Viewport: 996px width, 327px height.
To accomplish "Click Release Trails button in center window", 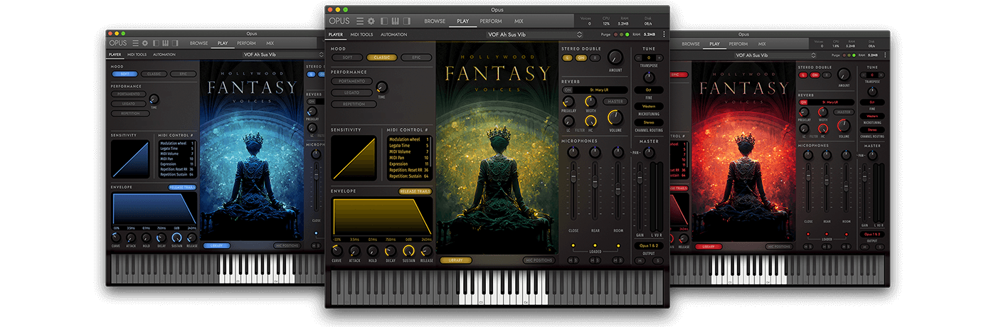I will (x=414, y=191).
